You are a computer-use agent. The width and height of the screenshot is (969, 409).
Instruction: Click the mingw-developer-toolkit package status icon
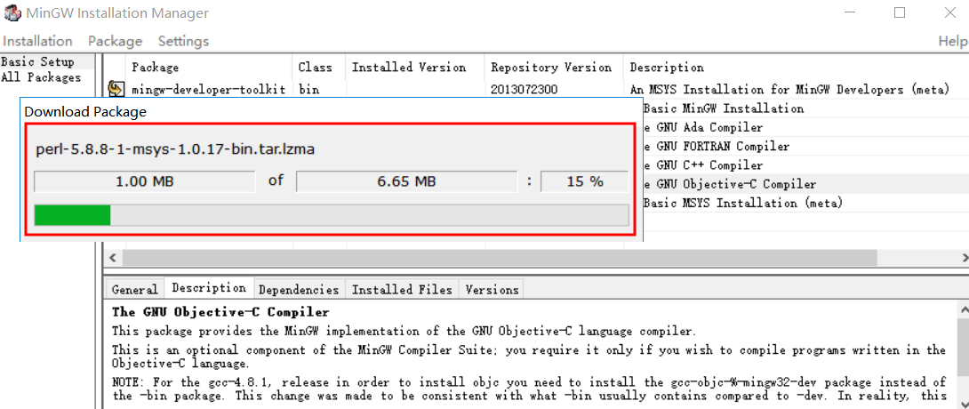click(x=115, y=89)
